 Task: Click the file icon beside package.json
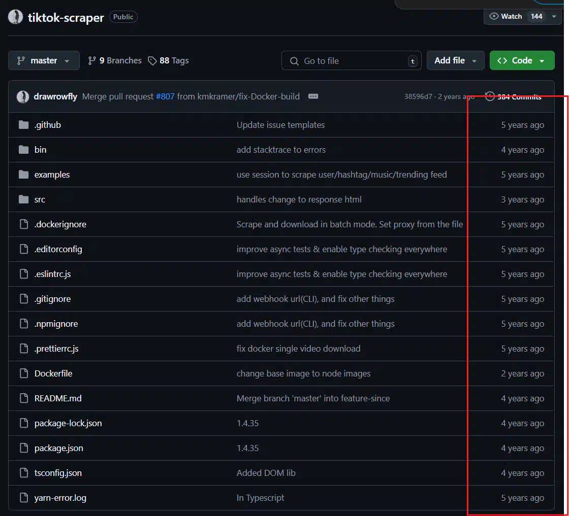coord(24,448)
